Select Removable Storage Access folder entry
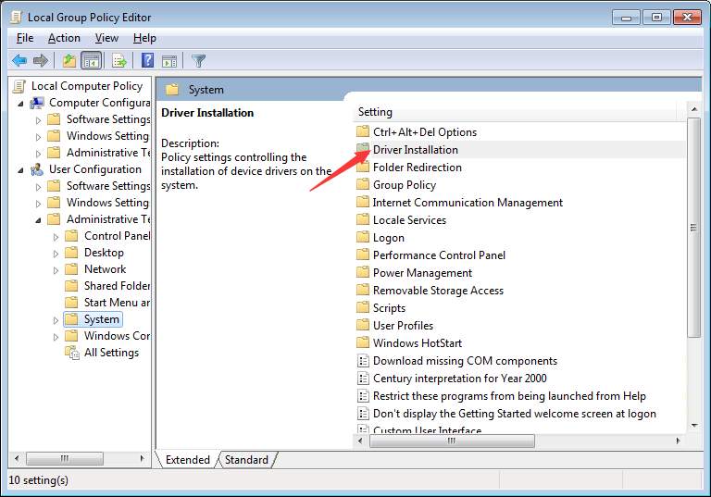This screenshot has width=711, height=497. (438, 291)
